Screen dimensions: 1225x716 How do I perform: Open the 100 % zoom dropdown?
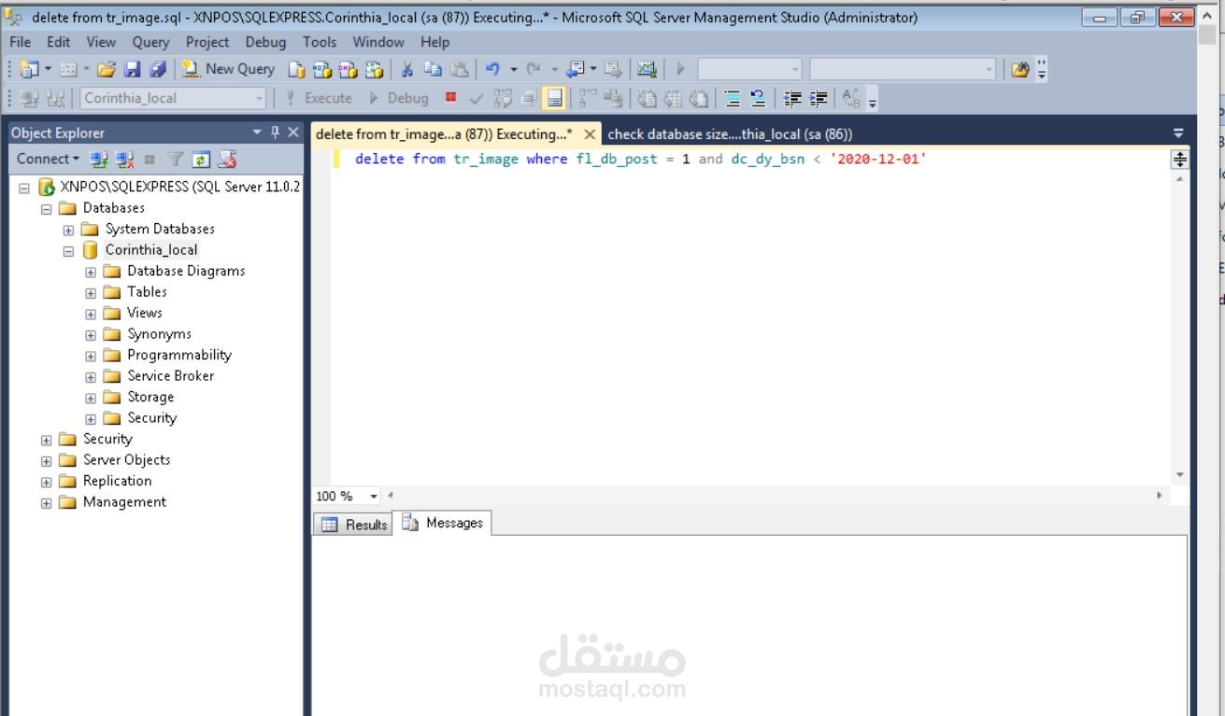click(x=375, y=497)
